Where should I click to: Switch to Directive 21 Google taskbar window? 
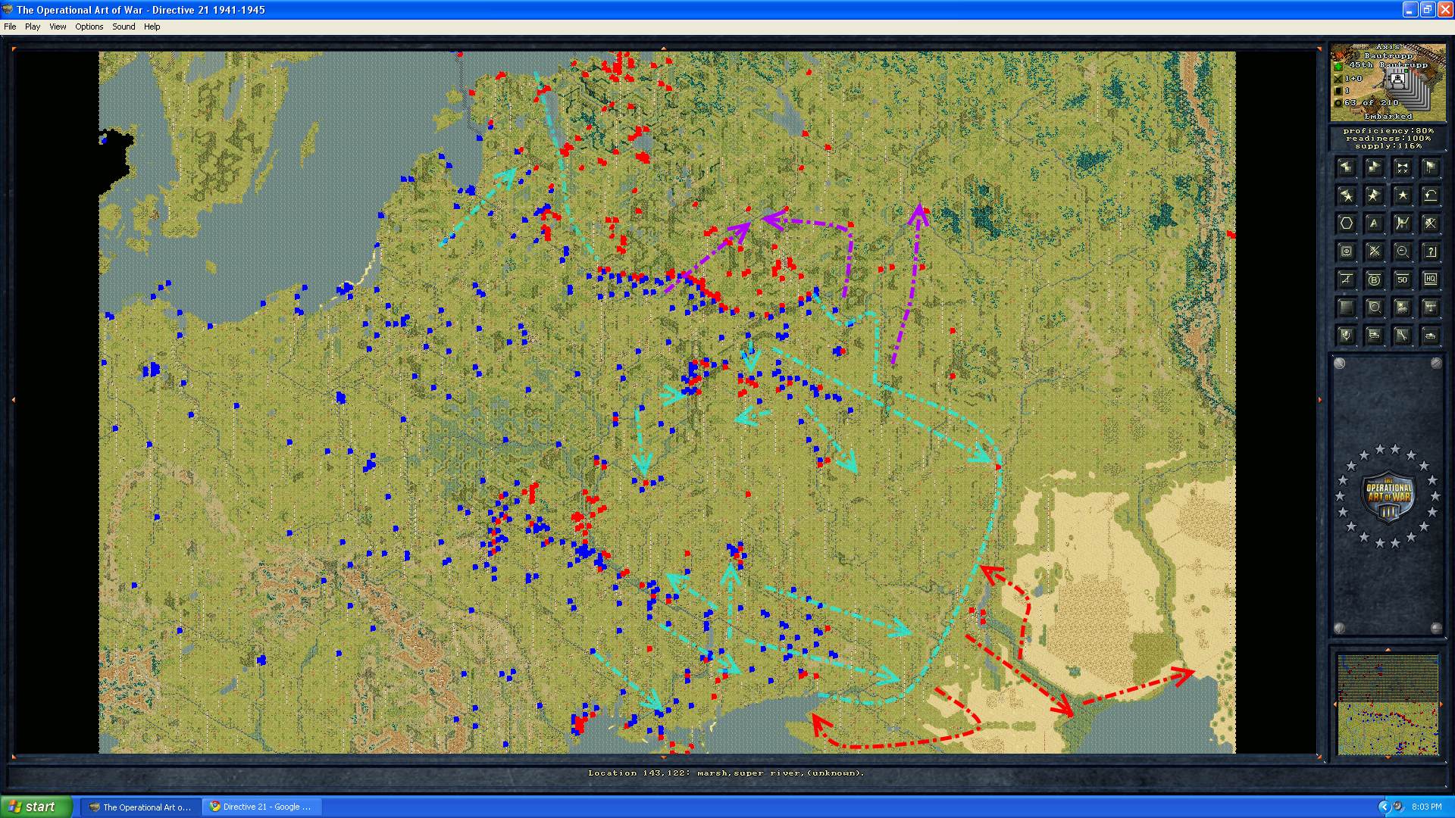(261, 807)
